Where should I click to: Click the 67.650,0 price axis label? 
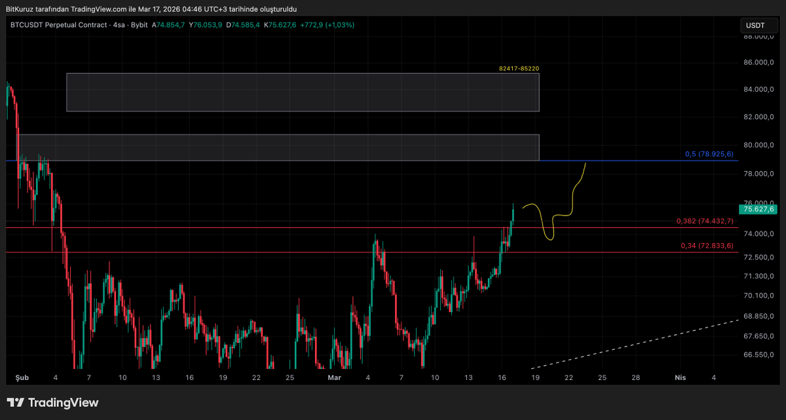click(x=759, y=335)
